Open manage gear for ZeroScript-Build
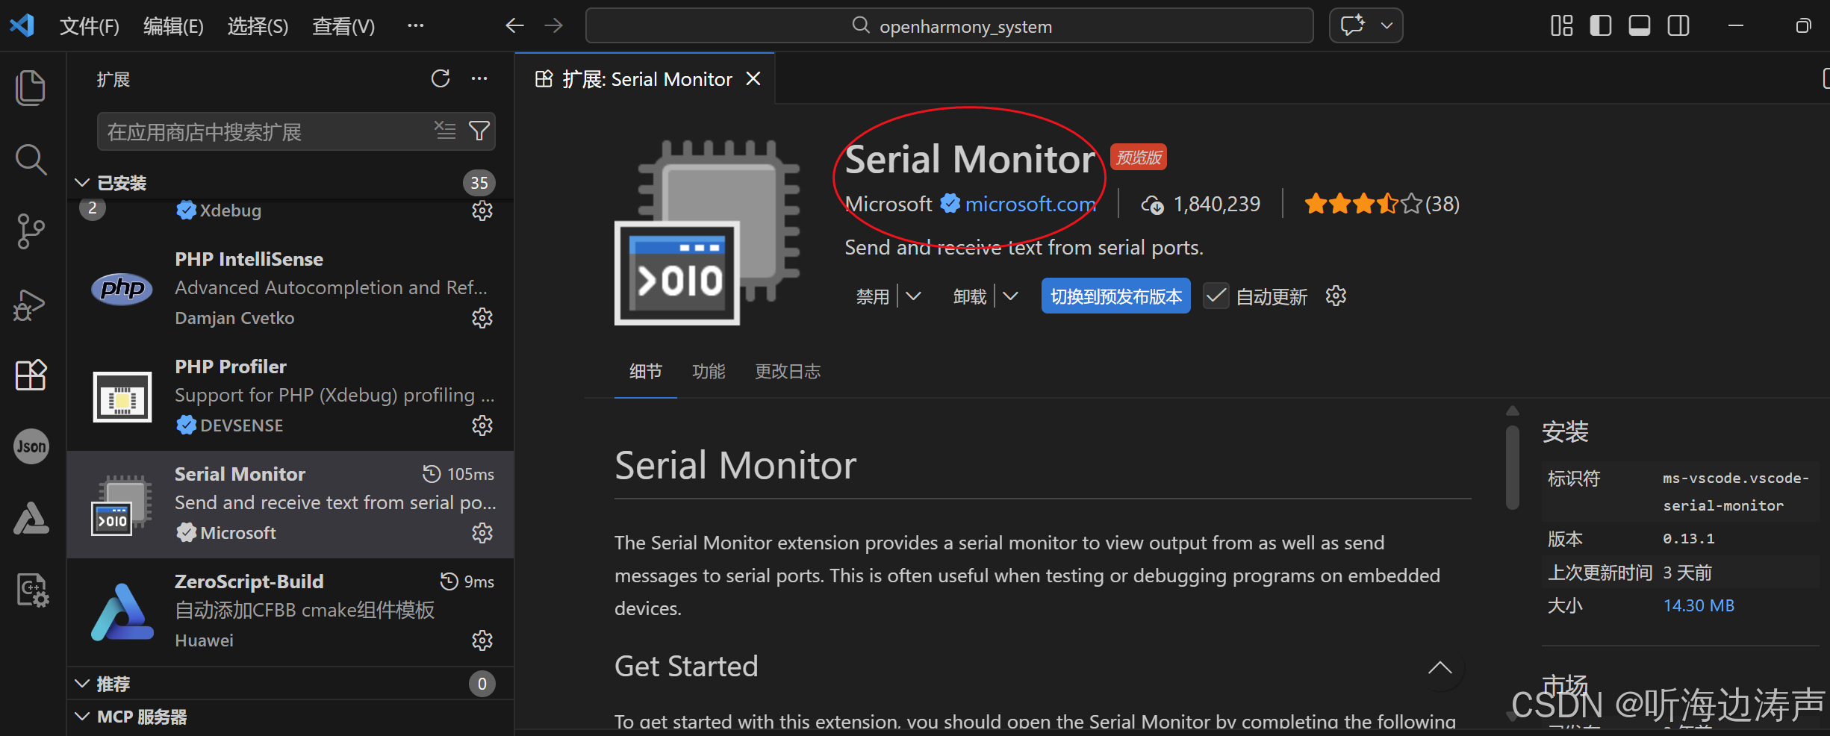Image resolution: width=1830 pixels, height=736 pixels. coord(482,640)
